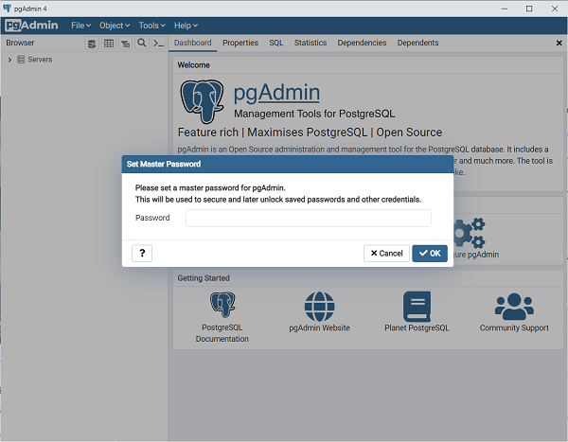This screenshot has width=568, height=442.
Task: Click the View Data table icon
Action: tap(109, 44)
